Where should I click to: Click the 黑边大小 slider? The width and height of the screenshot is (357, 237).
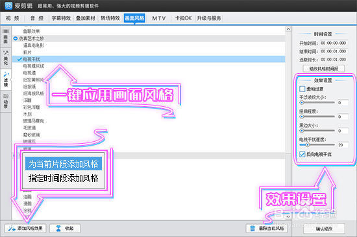coord(317,131)
